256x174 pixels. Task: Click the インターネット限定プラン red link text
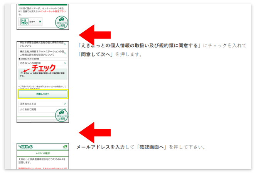point(53,12)
